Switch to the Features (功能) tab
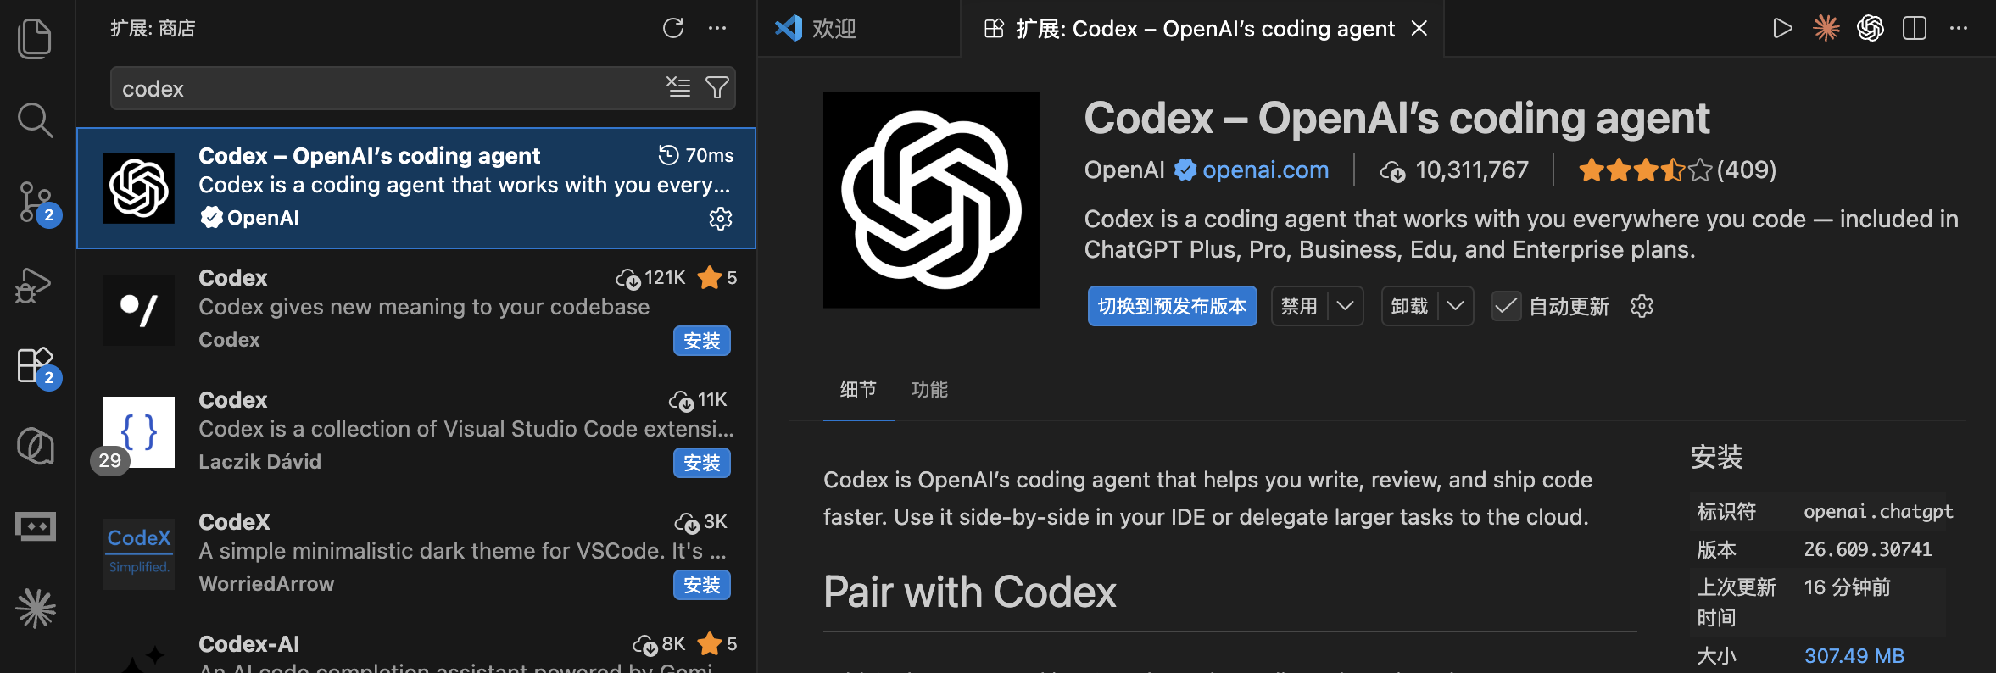The image size is (1996, 673). [x=929, y=390]
